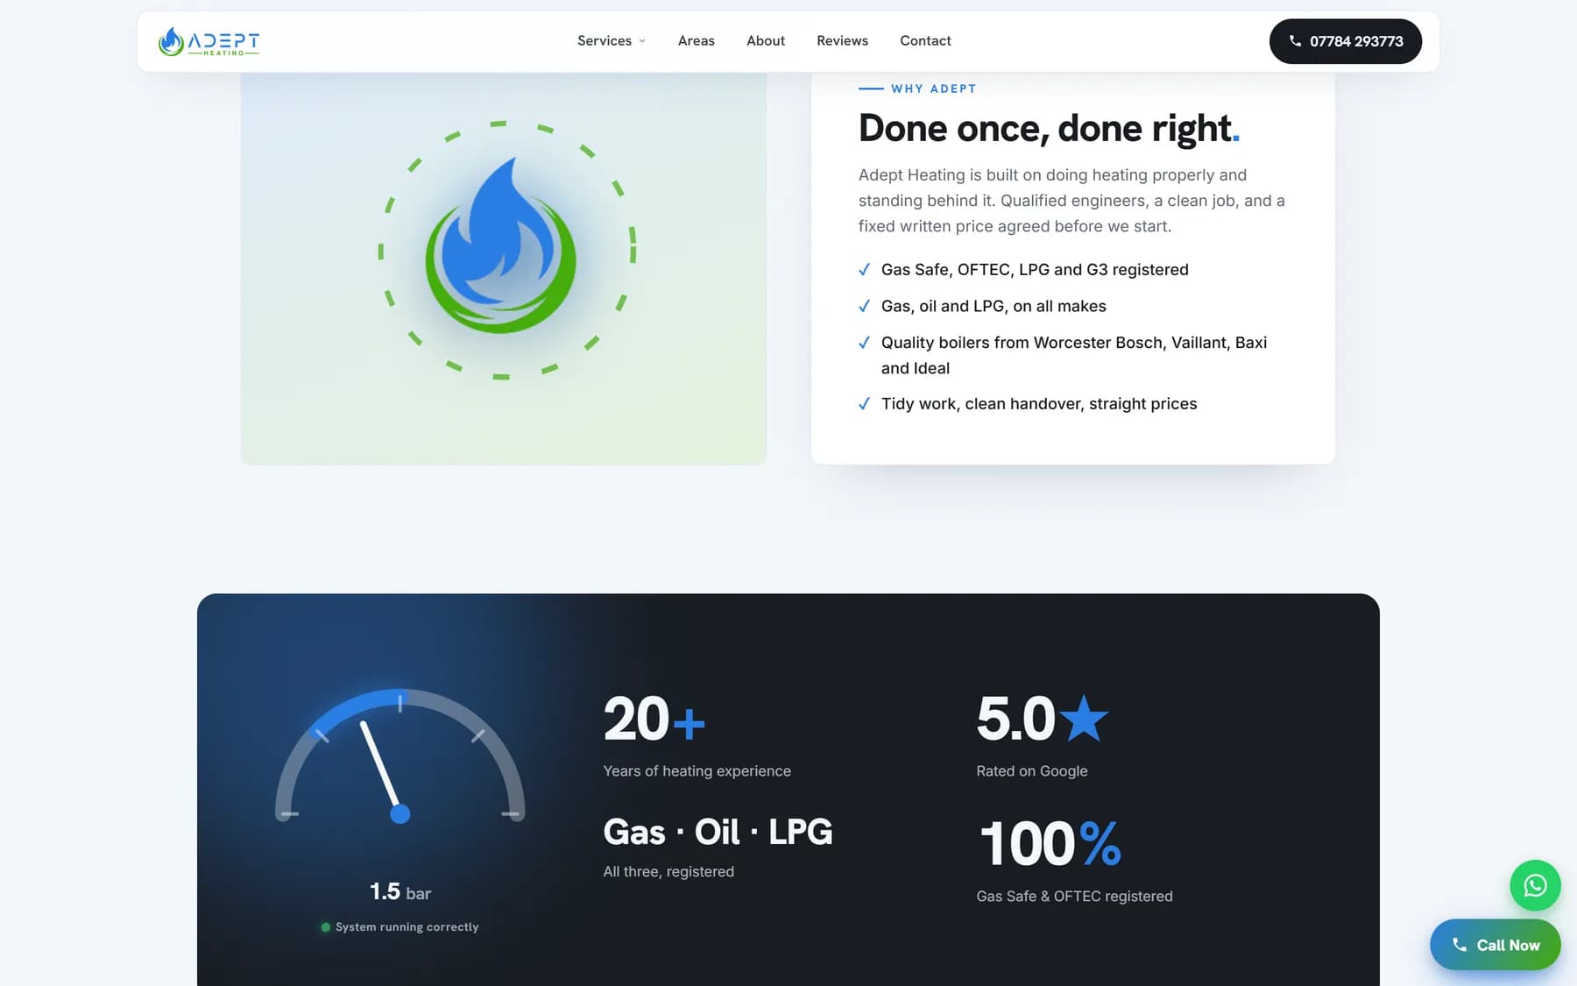Click the phone icon in Call Now button
The height and width of the screenshot is (986, 1577).
1459,945
